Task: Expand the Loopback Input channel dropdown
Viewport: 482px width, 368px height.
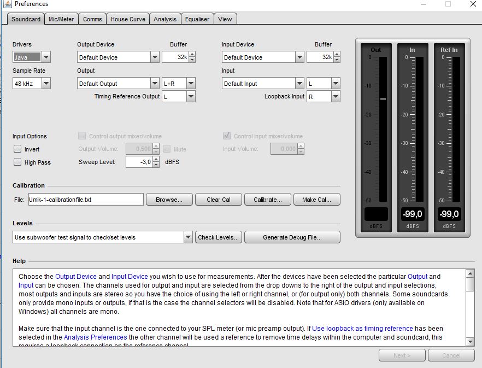Action: pos(335,97)
